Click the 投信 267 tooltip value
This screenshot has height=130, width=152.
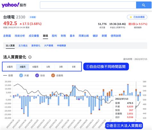131,110
